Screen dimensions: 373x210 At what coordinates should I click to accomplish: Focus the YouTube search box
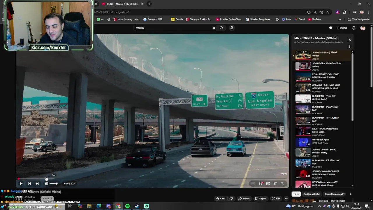(x=173, y=28)
